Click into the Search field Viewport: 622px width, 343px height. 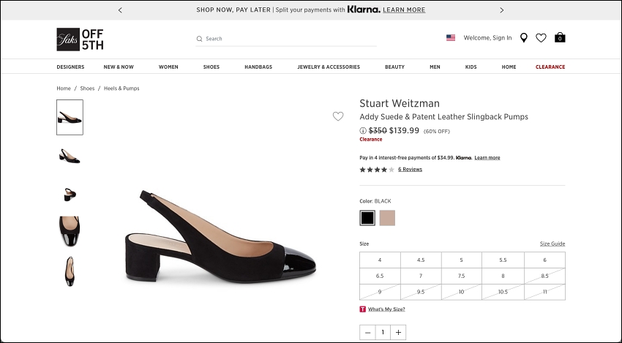pyautogui.click(x=286, y=39)
